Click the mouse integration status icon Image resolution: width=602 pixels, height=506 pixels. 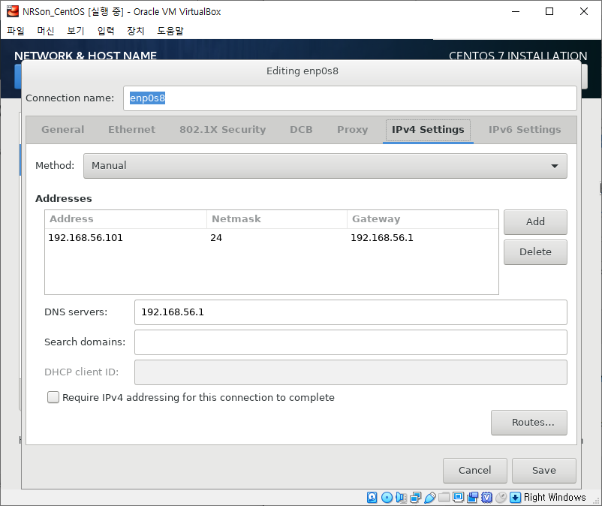point(501,497)
